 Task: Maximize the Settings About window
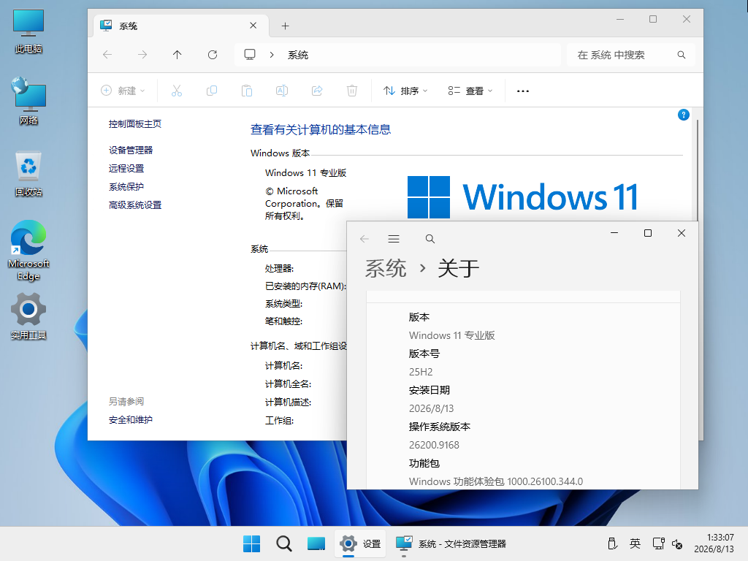coord(648,233)
